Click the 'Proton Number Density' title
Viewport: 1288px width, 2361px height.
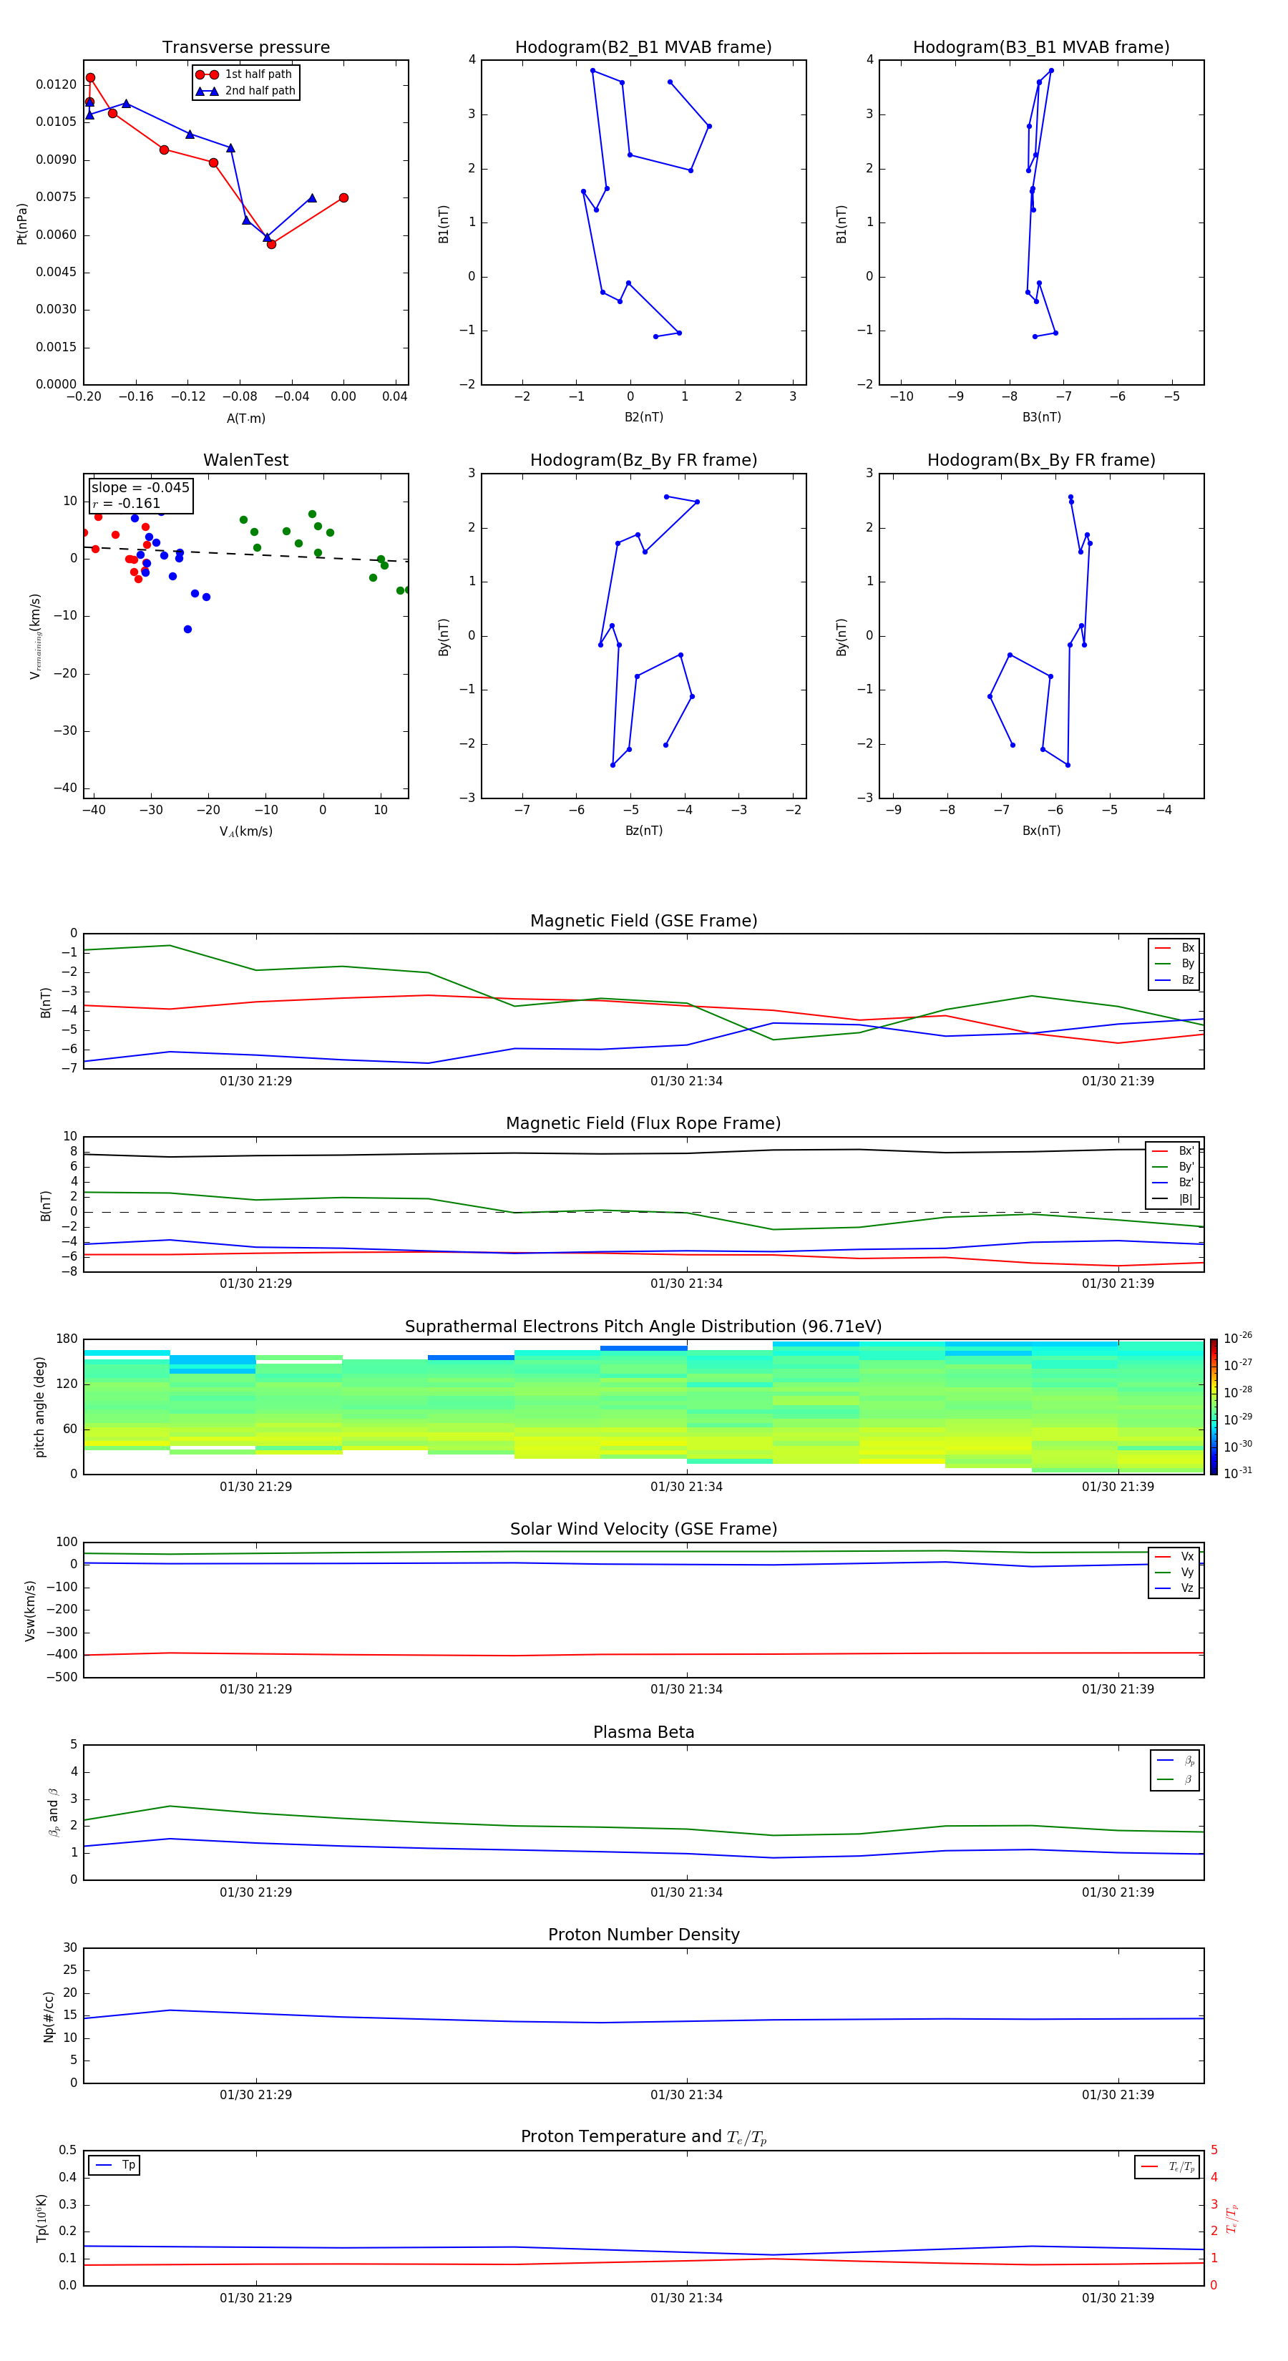(x=643, y=1935)
